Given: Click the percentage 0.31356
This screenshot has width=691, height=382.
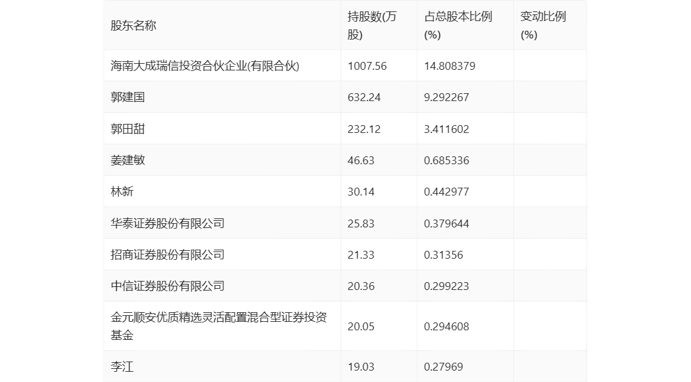Looking at the screenshot, I should pos(444,254).
